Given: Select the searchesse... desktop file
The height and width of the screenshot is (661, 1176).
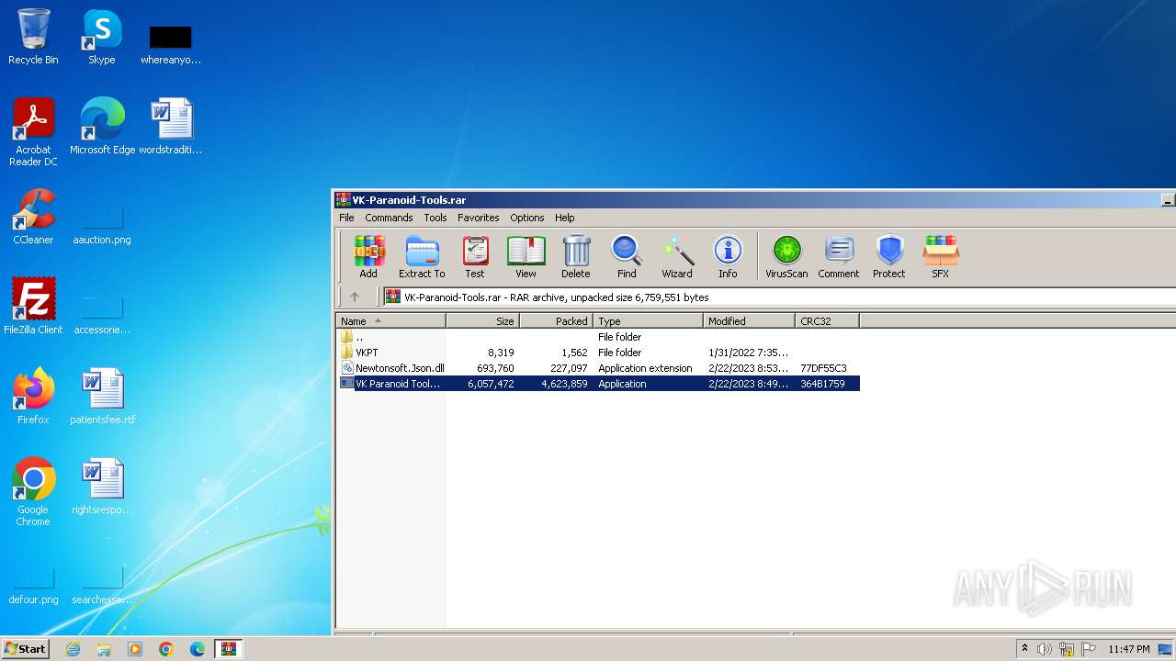Looking at the screenshot, I should pyautogui.click(x=102, y=585).
